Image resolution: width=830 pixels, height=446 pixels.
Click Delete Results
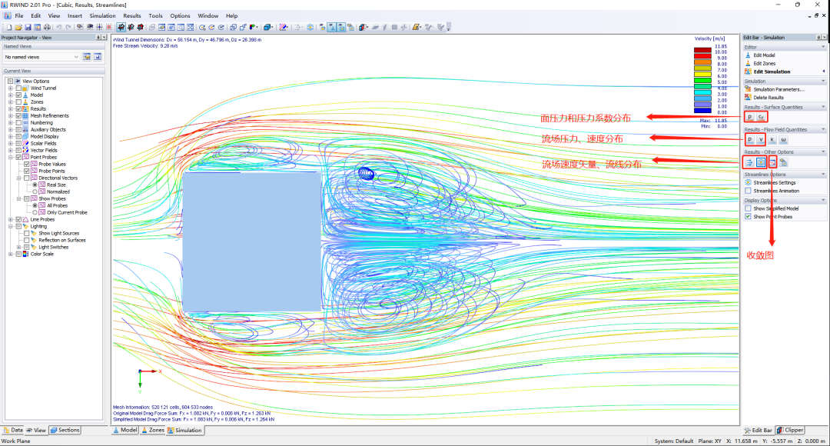pos(769,98)
